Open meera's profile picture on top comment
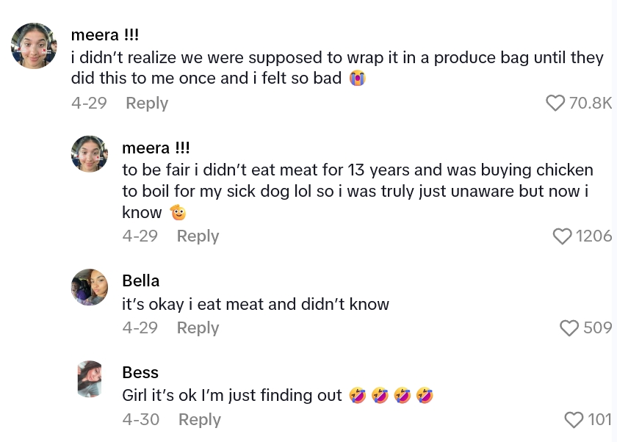Image resolution: width=617 pixels, height=442 pixels. (34, 46)
